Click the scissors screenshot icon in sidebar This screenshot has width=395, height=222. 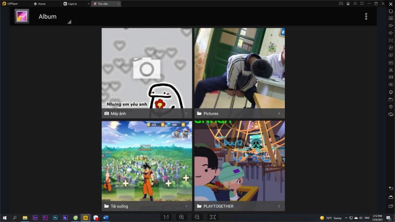point(391,70)
